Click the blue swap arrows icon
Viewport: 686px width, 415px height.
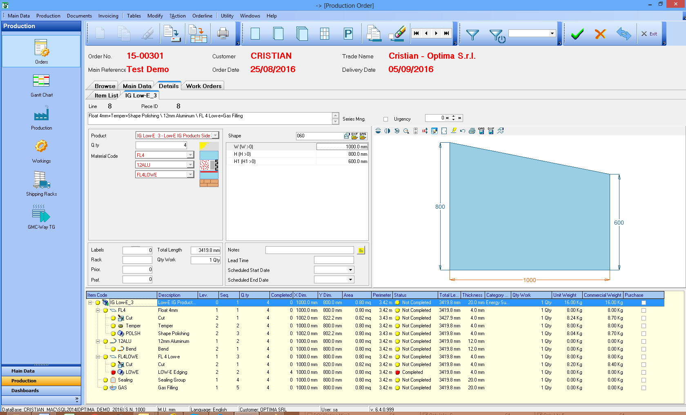[624, 33]
